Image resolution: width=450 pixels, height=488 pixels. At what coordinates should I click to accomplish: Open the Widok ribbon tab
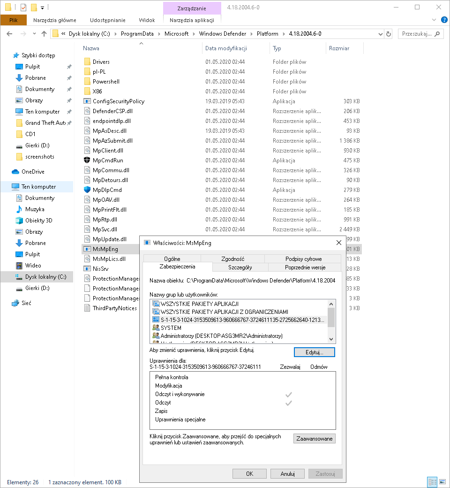[147, 20]
